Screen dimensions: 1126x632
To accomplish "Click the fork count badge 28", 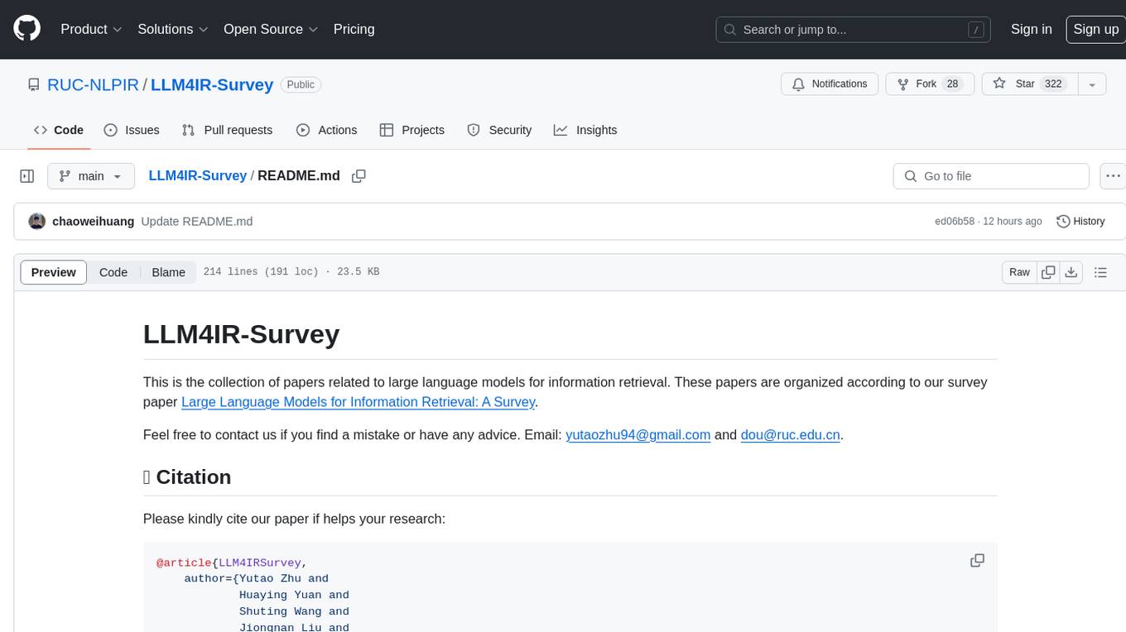I will pos(952,84).
